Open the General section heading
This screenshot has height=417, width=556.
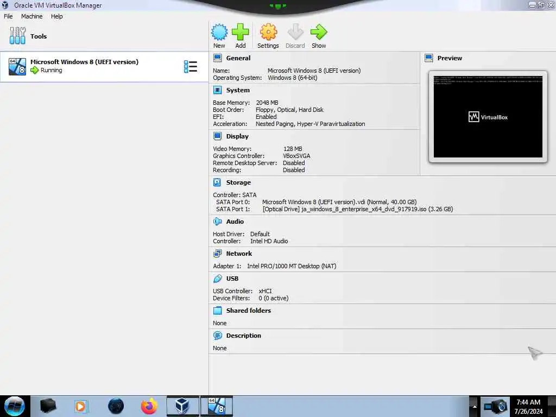coord(238,58)
